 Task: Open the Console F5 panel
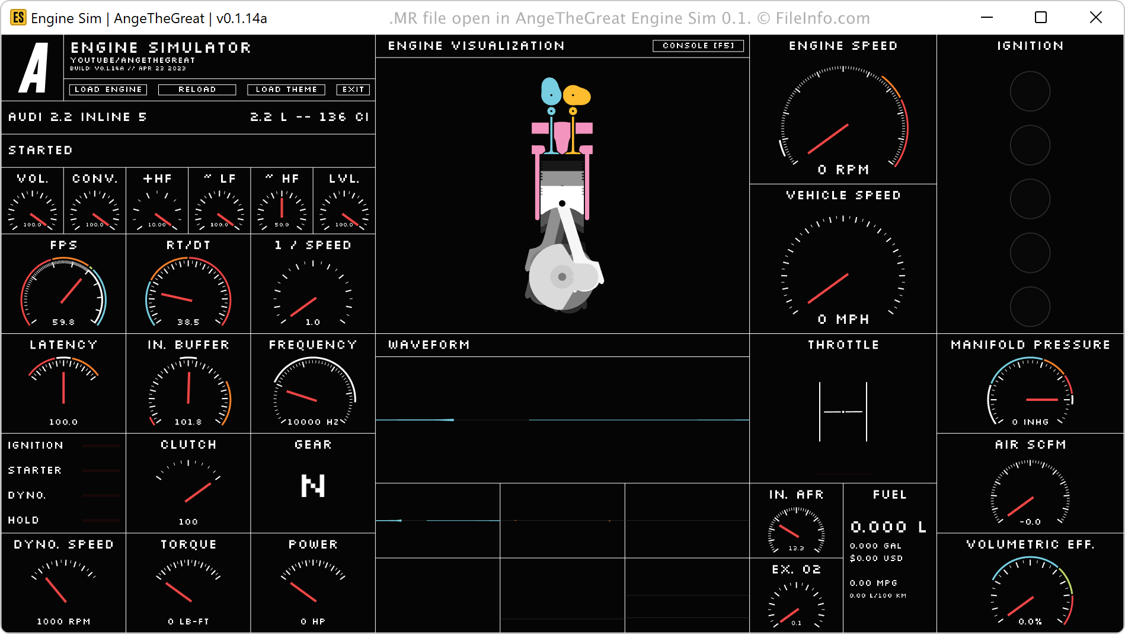(x=698, y=46)
